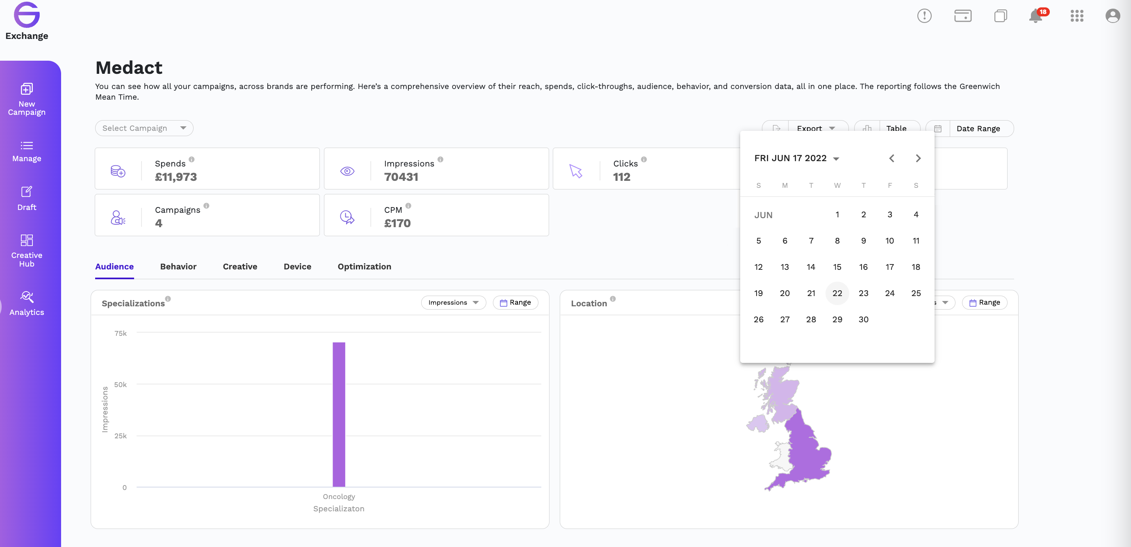Image resolution: width=1131 pixels, height=547 pixels.
Task: Click the chart icon beside Table
Action: tap(866, 129)
